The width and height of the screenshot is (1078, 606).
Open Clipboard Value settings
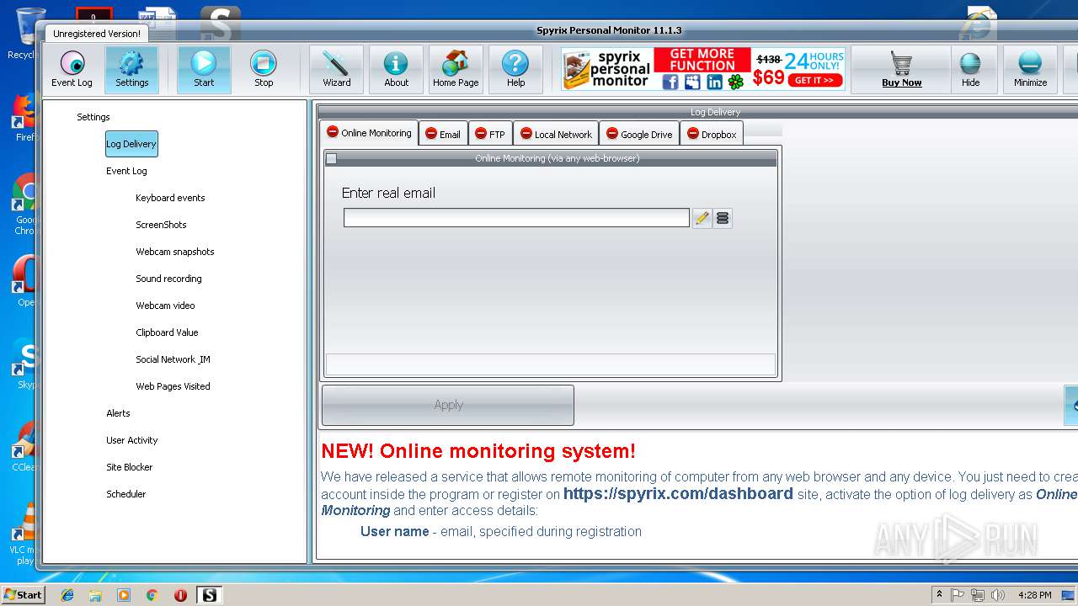click(x=167, y=332)
